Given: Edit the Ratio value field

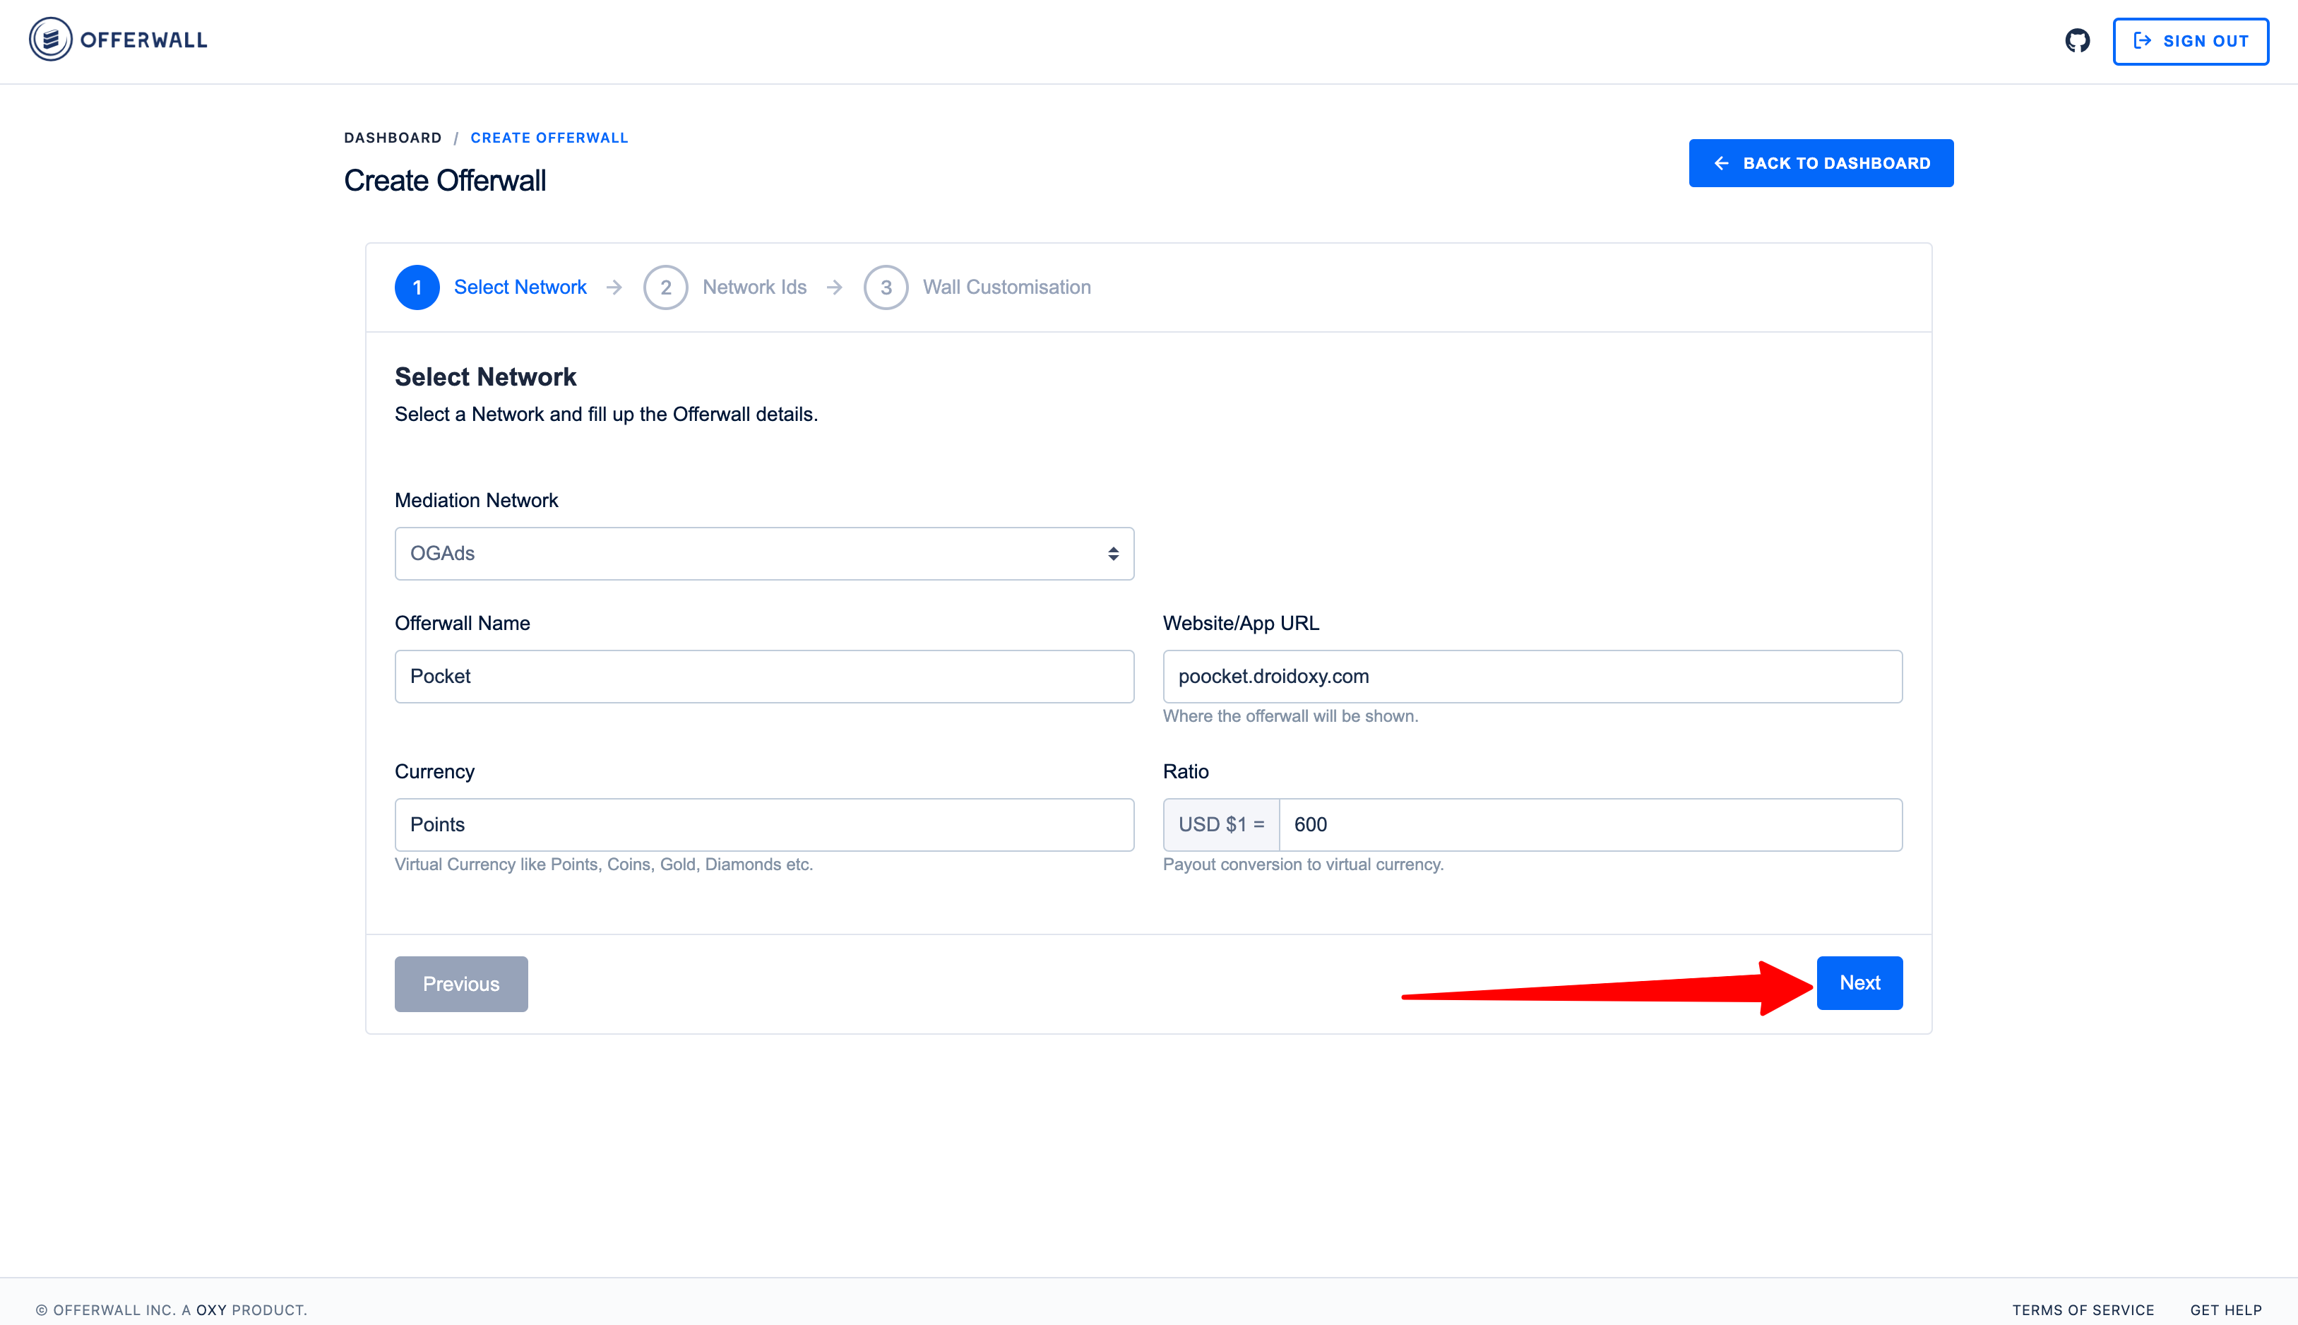Looking at the screenshot, I should click(x=1588, y=824).
